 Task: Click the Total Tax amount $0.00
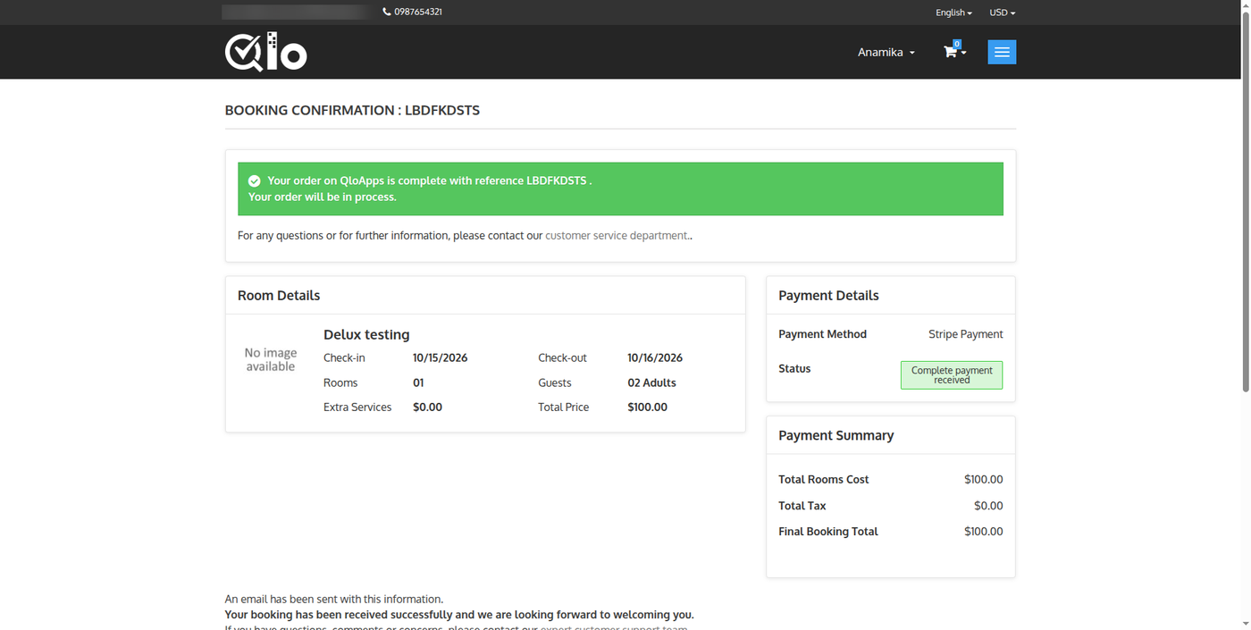[x=988, y=505]
